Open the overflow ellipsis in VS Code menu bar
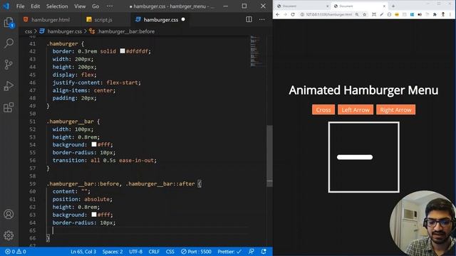The height and width of the screenshot is (256, 456). point(110,6)
